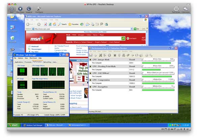Click the Integer Math green result bar
The height and width of the screenshot is (138, 197).
tap(157, 63)
